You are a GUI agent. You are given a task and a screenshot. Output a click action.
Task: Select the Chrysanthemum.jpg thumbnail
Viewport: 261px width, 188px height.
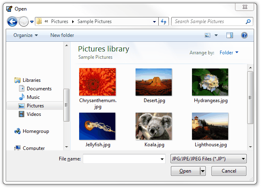click(97, 82)
